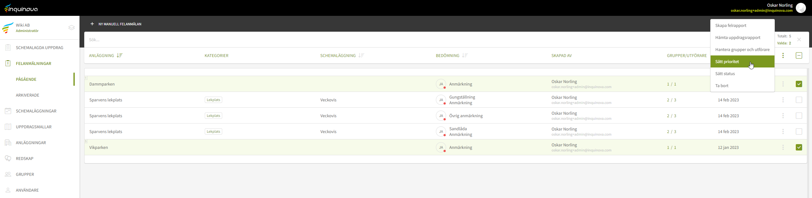
Task: Choose Ta bort in the context menu
Action: 722,86
